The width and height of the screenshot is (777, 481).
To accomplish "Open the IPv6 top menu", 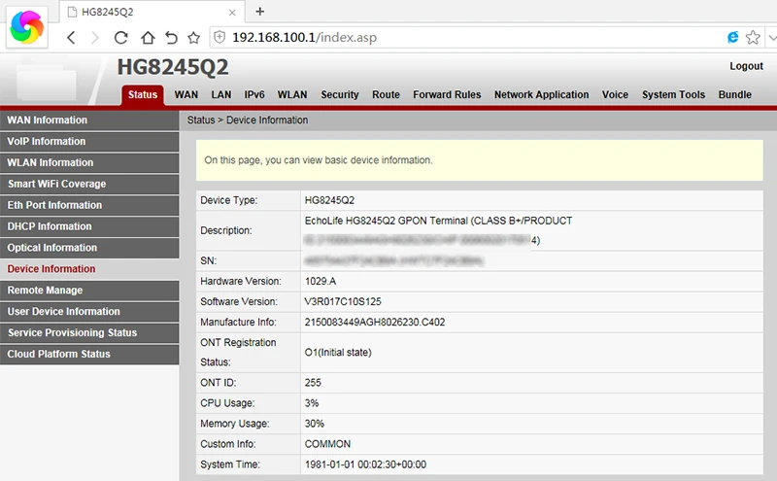I will pos(254,94).
